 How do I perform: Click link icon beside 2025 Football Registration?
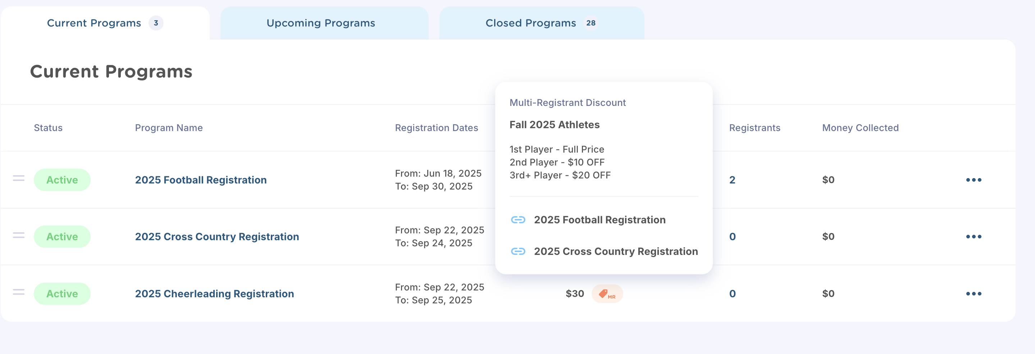pyautogui.click(x=518, y=220)
